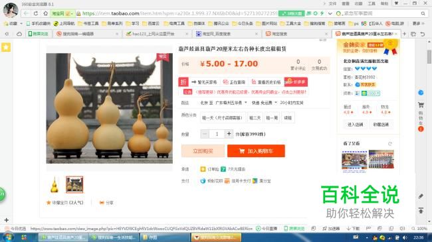Select the 租一天 rental option
Viewport: 432px width, 242px height.
223,118
